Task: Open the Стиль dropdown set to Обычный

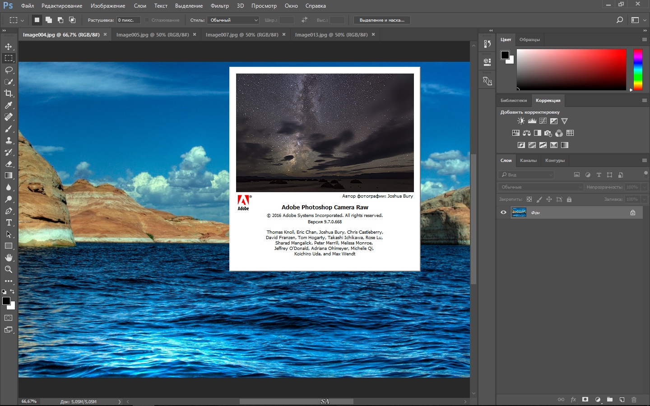Action: pyautogui.click(x=233, y=20)
